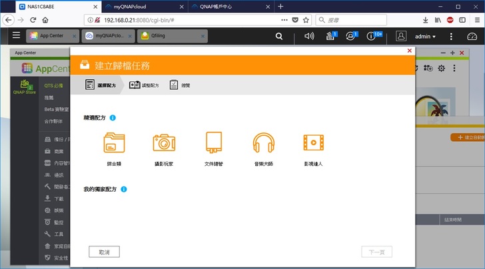The width and height of the screenshot is (485, 269).
Task: Pick the 文件總管 document recipe
Action: point(213,143)
